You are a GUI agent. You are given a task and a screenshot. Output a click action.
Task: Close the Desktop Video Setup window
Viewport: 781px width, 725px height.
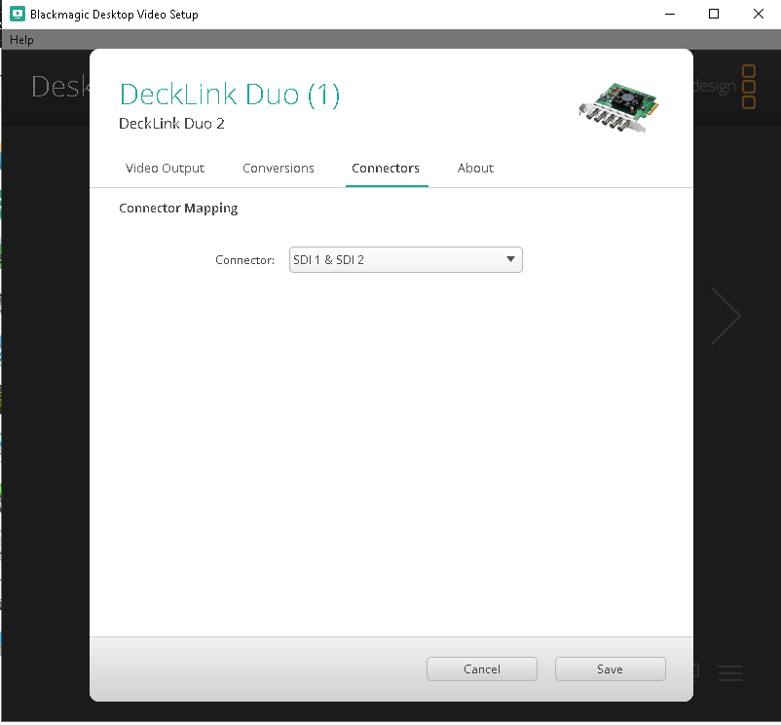pos(758,14)
